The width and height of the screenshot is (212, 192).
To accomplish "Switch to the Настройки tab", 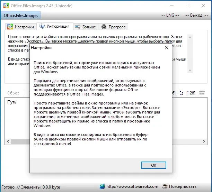I will pyautogui.click(x=21, y=27).
